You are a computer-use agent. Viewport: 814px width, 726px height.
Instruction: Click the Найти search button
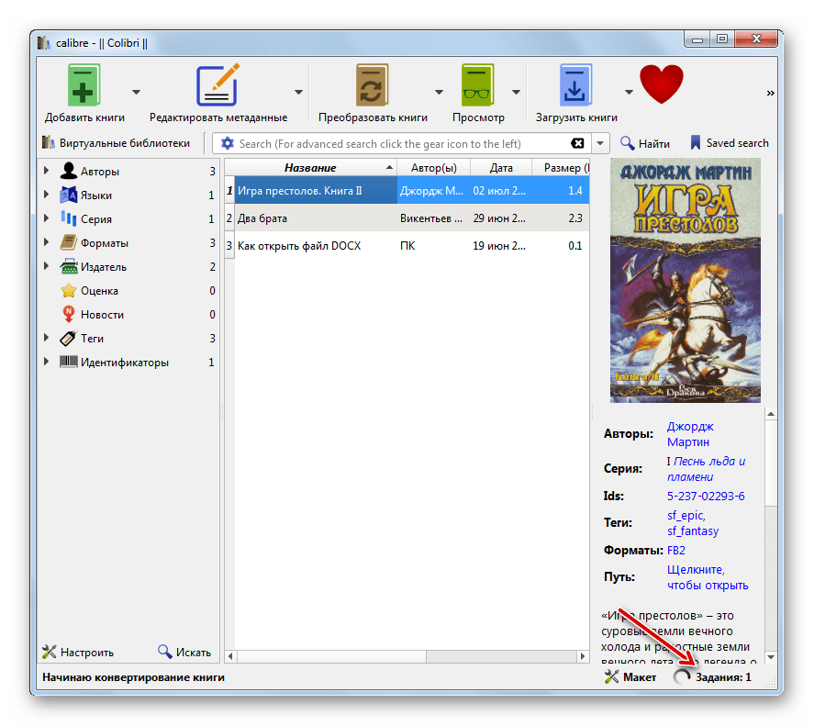tap(645, 143)
